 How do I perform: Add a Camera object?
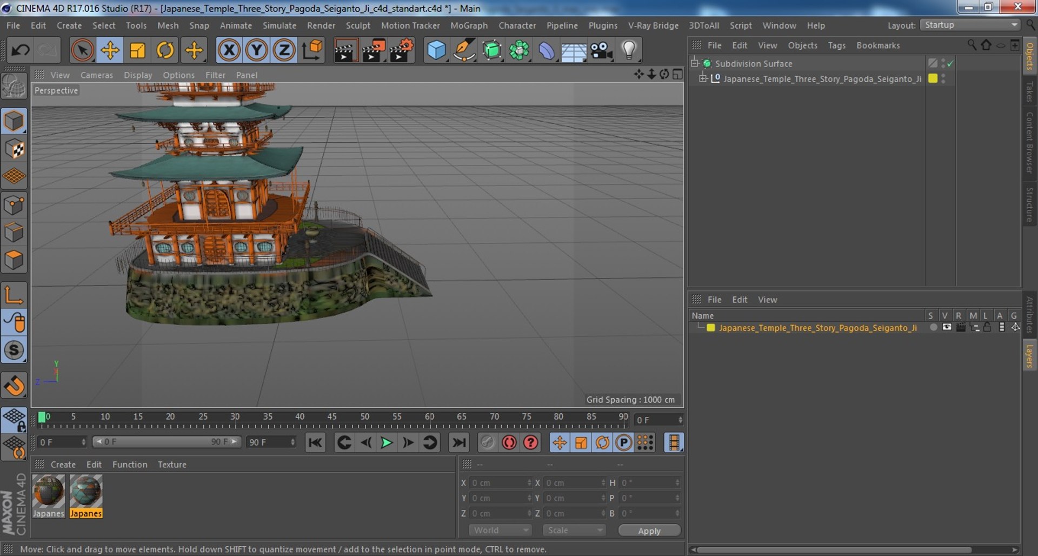[x=601, y=50]
